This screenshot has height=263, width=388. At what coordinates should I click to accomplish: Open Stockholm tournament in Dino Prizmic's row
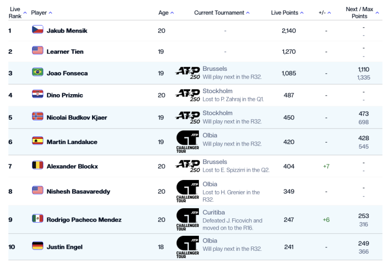click(x=217, y=91)
